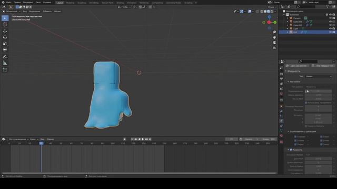Select the 3D Cursor tool
The width and height of the screenshot is (337, 189).
(5, 25)
